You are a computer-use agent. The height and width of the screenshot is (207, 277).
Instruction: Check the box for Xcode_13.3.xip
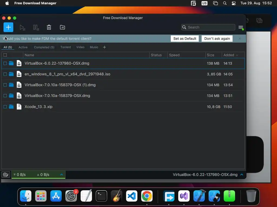tap(5, 107)
